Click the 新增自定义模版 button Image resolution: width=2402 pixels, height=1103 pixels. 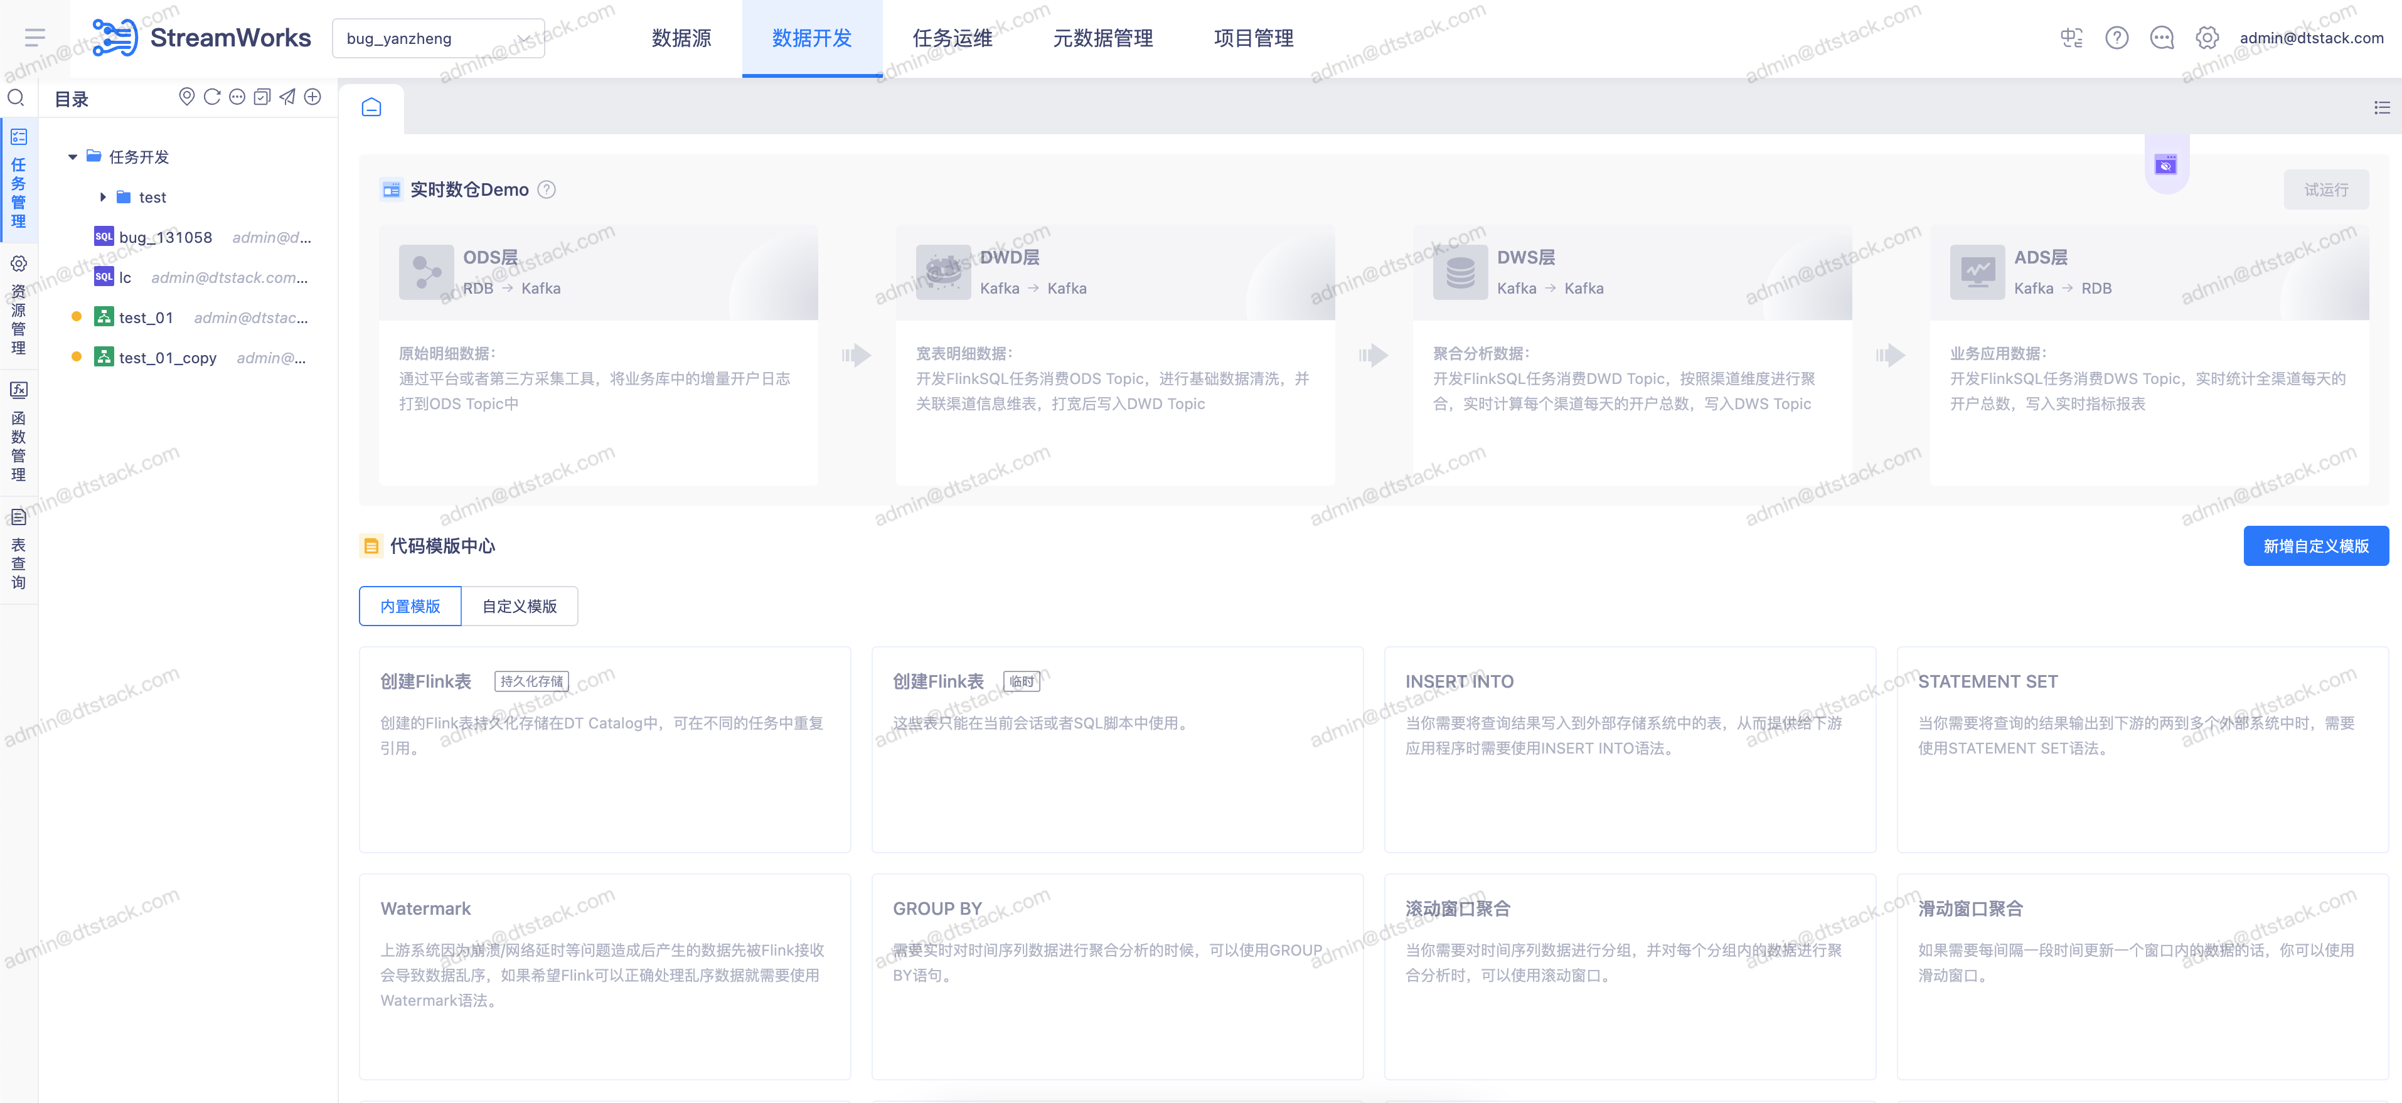pos(2315,546)
